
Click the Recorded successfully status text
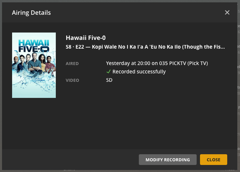[x=139, y=71]
